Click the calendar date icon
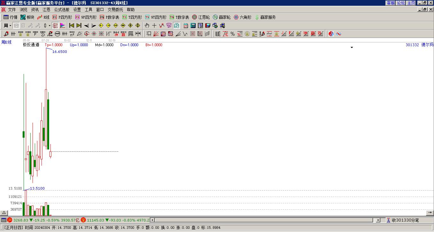 tap(186, 25)
